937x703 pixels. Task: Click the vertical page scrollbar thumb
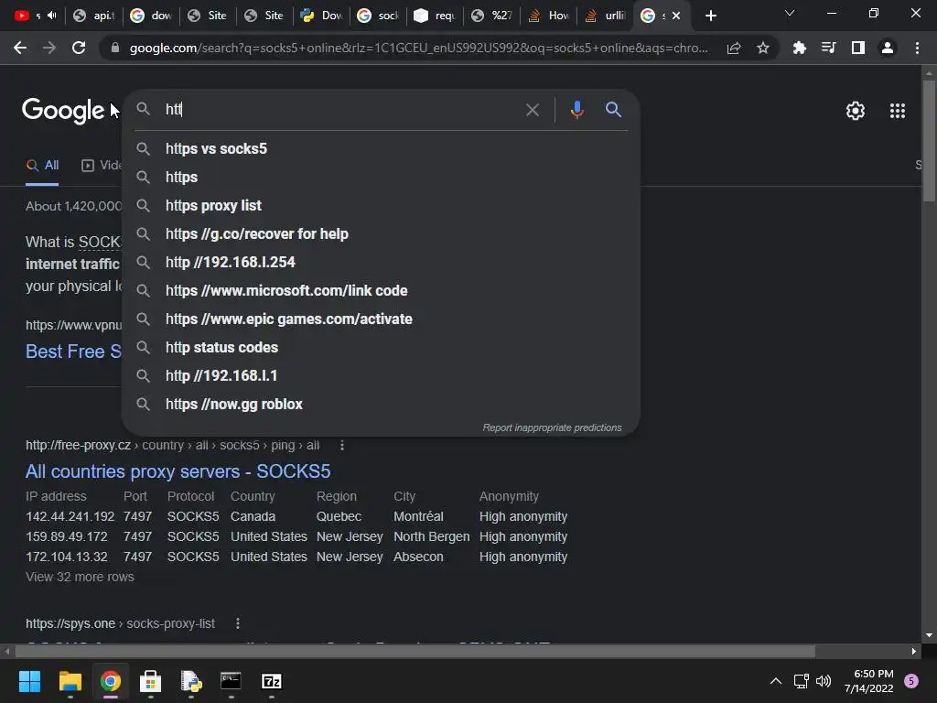(929, 140)
